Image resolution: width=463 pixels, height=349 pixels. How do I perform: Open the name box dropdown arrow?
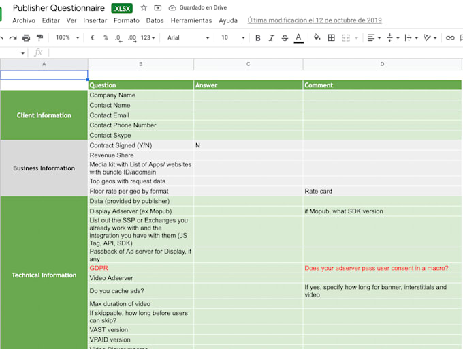(22, 53)
